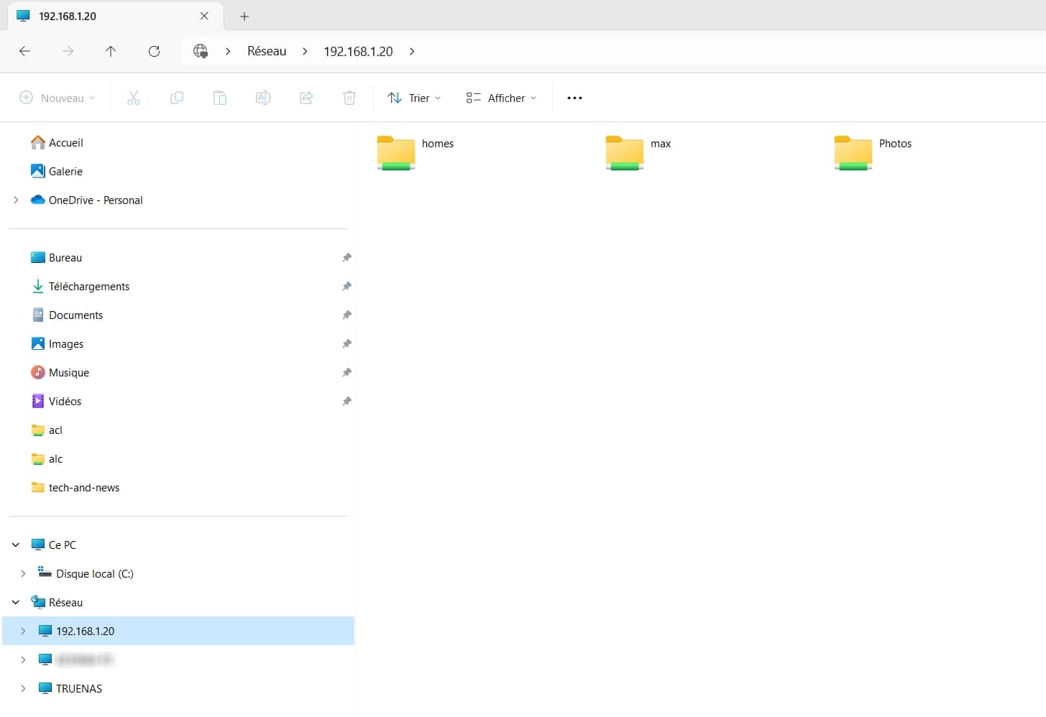Click the Rename icon in toolbar

[x=263, y=98]
